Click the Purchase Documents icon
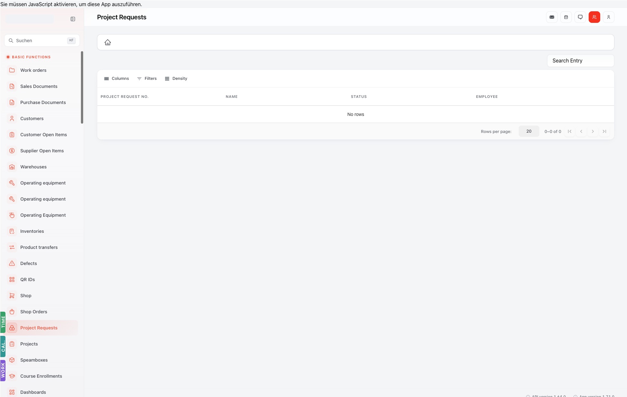 tap(12, 102)
